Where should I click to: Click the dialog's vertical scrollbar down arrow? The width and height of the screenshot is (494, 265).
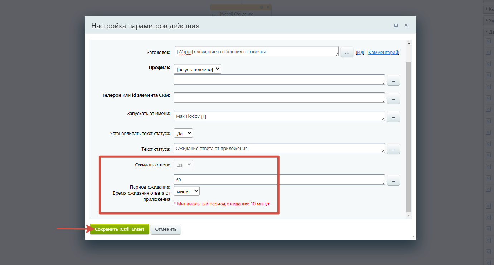[x=409, y=215]
